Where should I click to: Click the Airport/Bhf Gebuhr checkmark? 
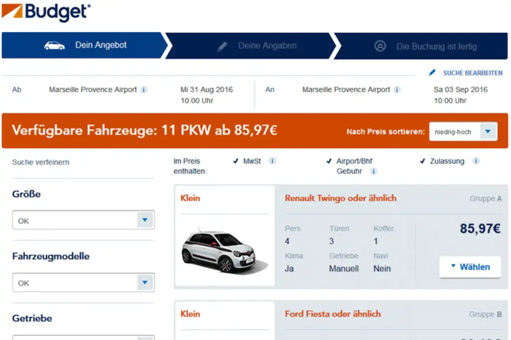[329, 161]
